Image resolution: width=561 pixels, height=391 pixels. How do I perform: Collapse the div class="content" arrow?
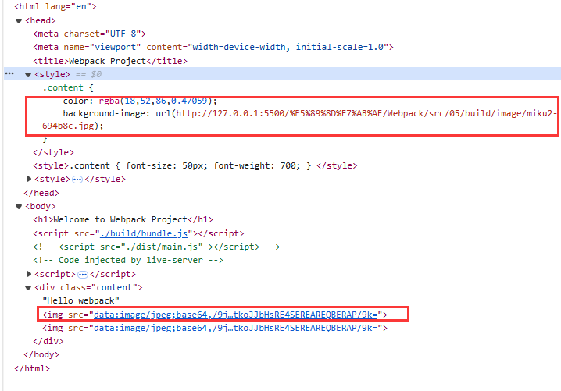[x=29, y=288]
